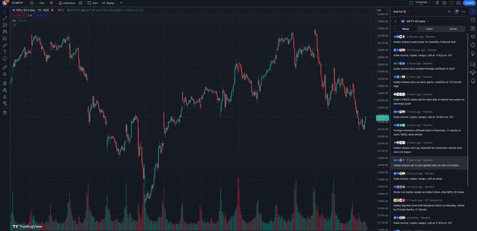Take a chart snapshot with camera icon
The width and height of the screenshot is (477, 231).
click(x=459, y=3)
